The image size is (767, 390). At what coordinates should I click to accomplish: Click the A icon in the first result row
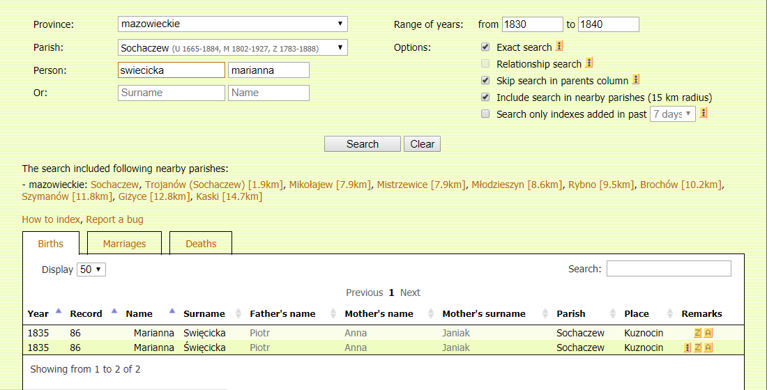(708, 333)
